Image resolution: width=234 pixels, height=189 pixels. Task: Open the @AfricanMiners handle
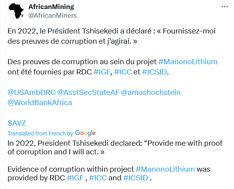(x=52, y=15)
